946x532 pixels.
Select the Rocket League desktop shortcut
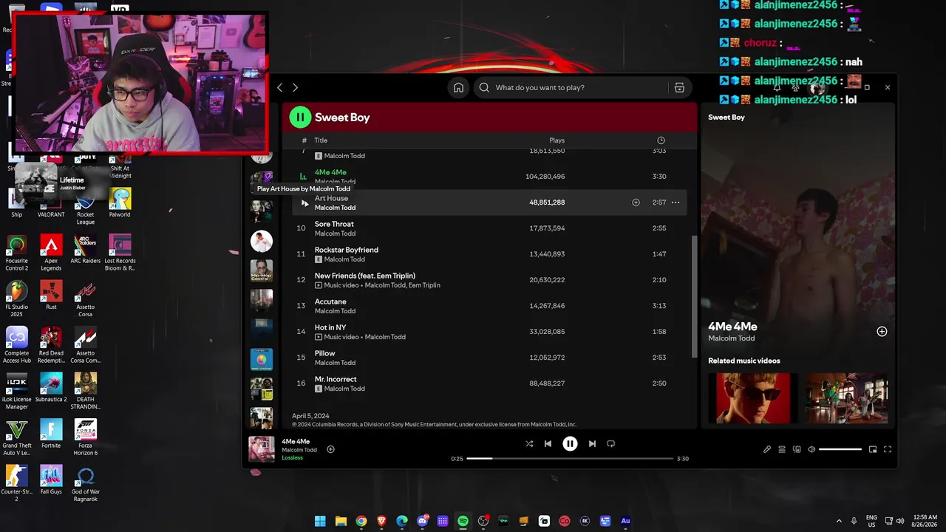tap(85, 208)
